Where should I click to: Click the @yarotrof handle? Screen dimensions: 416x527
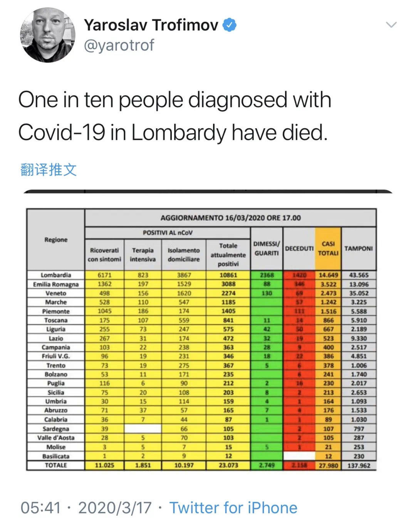click(119, 45)
